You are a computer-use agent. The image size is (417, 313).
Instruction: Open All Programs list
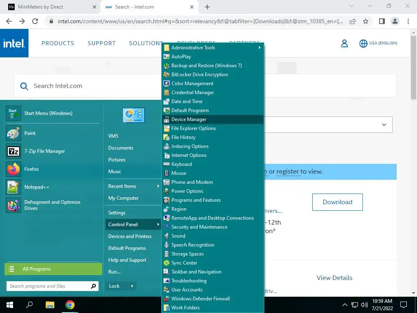[x=53, y=269]
